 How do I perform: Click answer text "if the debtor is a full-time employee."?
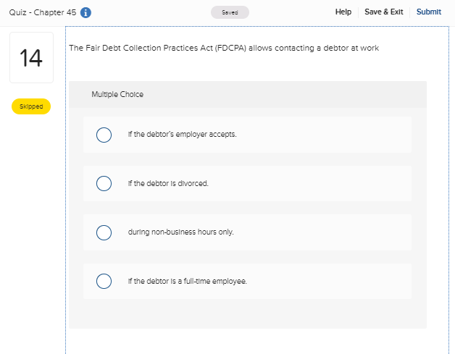(x=188, y=281)
